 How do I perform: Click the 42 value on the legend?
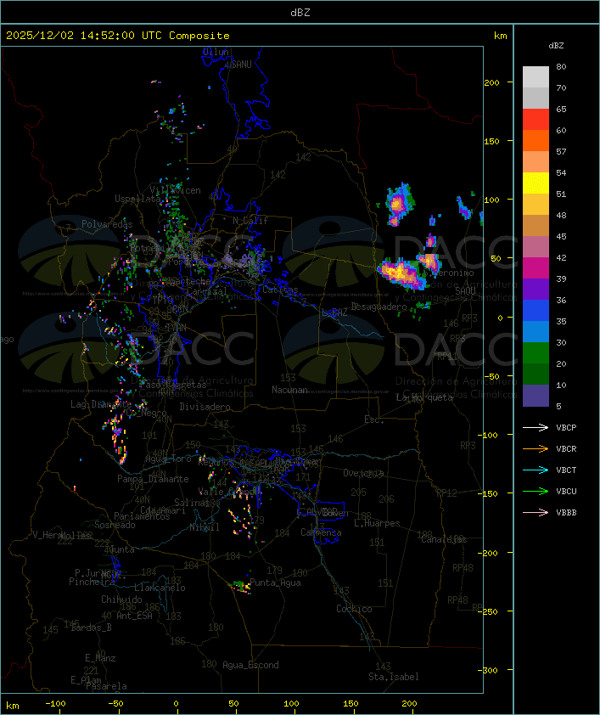[561, 257]
